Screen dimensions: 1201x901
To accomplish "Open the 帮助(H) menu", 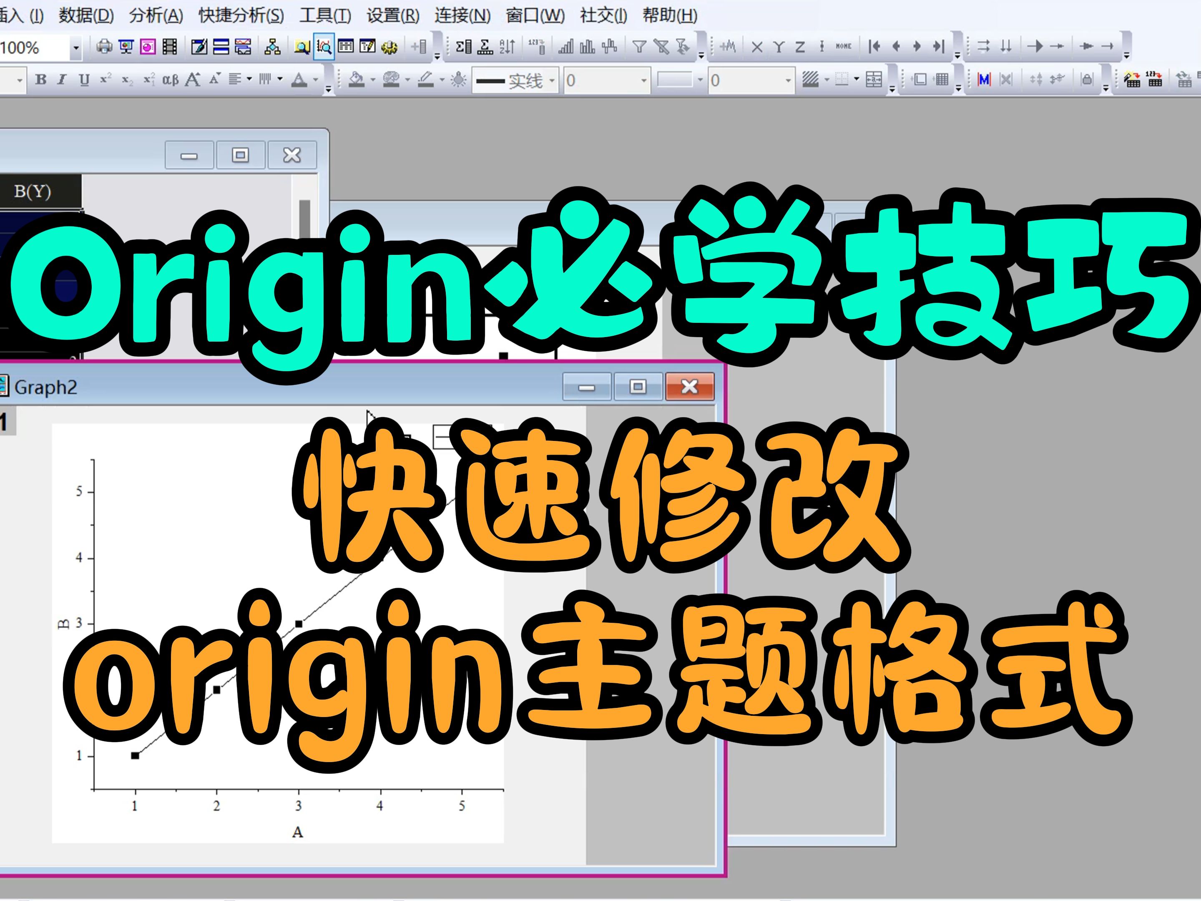I will point(670,15).
